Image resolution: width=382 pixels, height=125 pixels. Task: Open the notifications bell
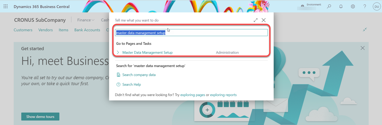341,6
